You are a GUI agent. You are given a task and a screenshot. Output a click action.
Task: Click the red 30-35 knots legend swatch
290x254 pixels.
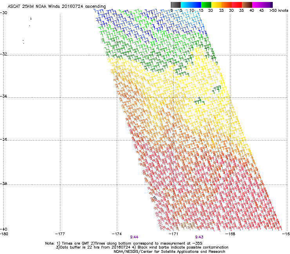pos(237,5)
